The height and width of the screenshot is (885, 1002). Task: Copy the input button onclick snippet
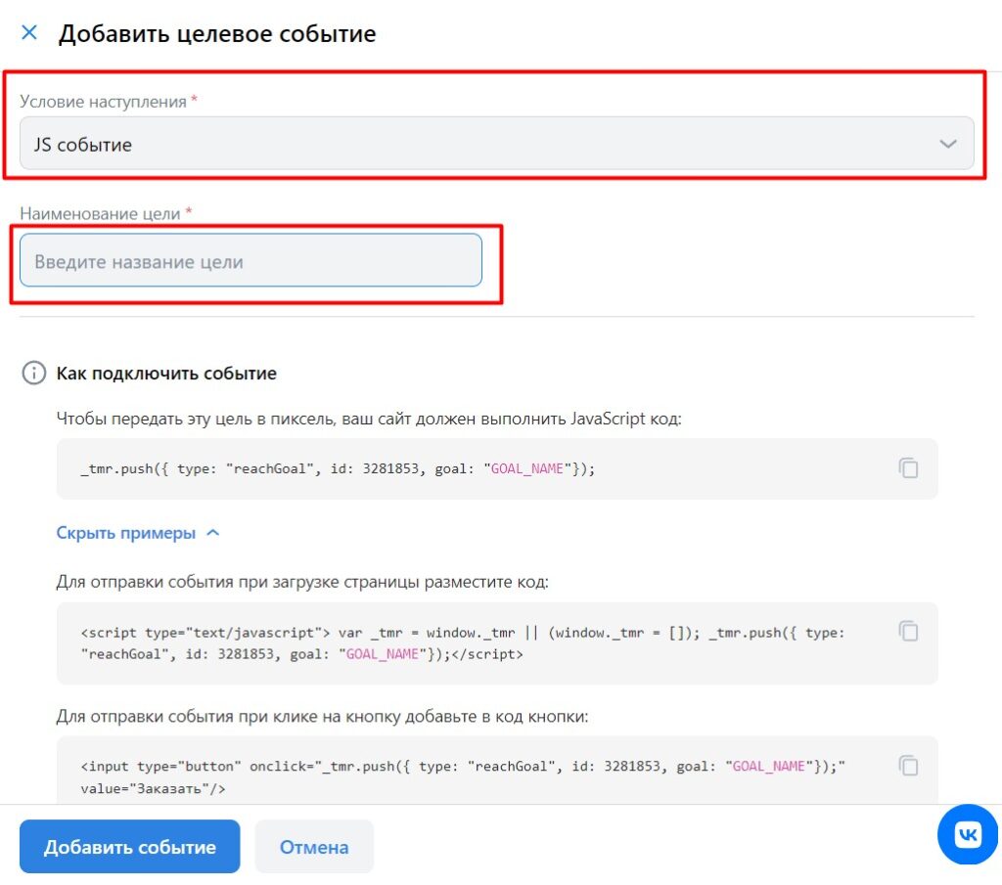coord(909,766)
